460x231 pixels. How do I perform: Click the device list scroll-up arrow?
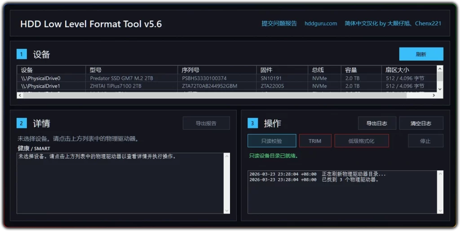[440, 69]
